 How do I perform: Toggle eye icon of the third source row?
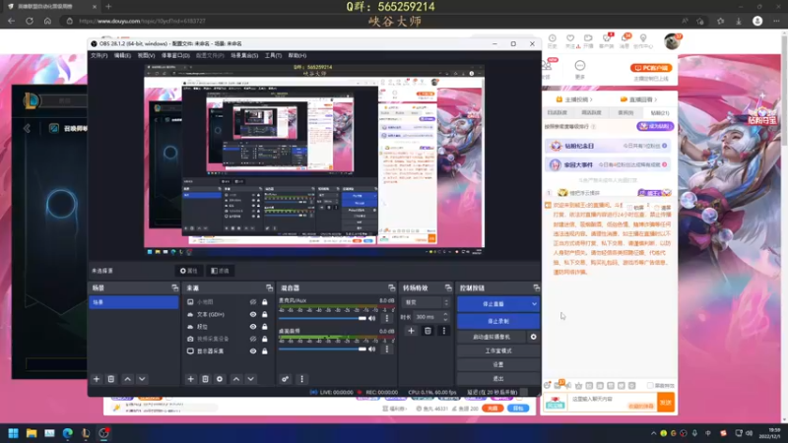(253, 327)
